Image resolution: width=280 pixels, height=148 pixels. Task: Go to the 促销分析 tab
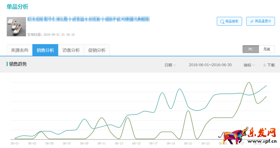(97, 50)
